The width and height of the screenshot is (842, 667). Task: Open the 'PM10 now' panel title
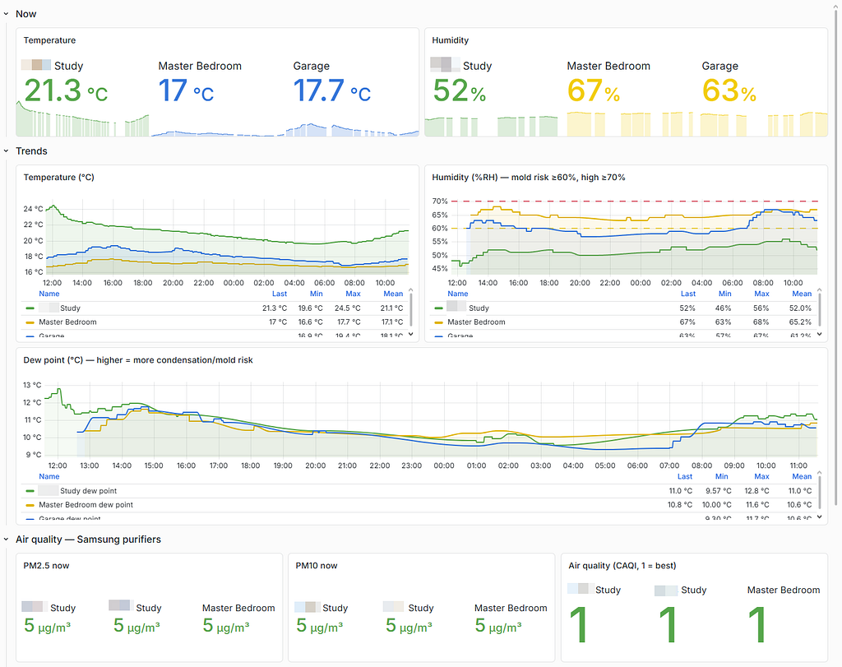point(317,566)
